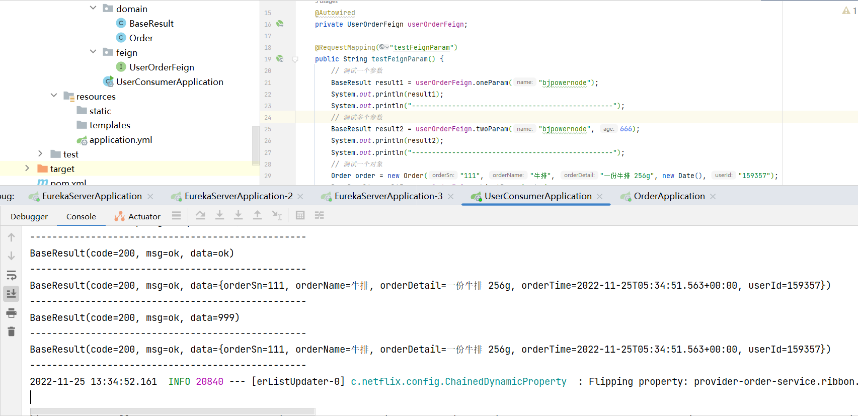Viewport: 858px width, 416px height.
Task: Open the Evaluate Expression calculator icon
Action: pyautogui.click(x=300, y=215)
